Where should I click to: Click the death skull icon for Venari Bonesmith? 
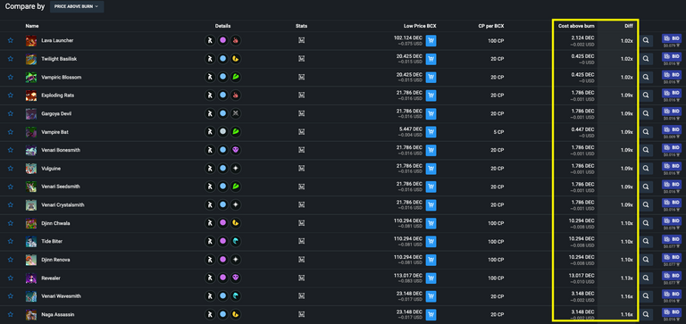coord(236,151)
